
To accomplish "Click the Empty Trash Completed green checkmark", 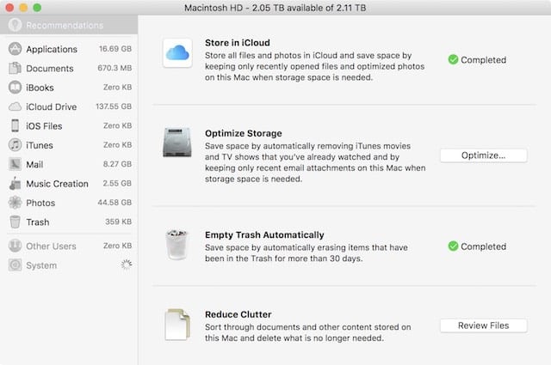I will (453, 246).
